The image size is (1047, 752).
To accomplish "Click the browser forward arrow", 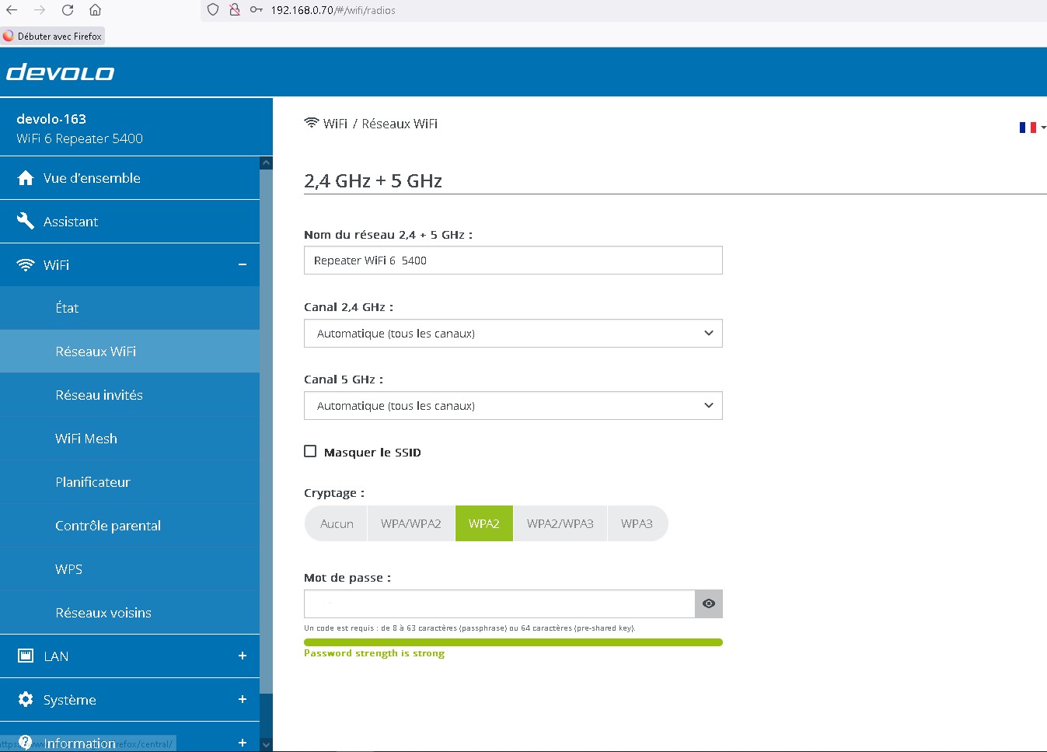I will click(x=40, y=10).
